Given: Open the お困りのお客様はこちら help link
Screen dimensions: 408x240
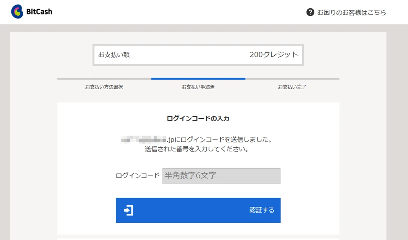Looking at the screenshot, I should 351,12.
